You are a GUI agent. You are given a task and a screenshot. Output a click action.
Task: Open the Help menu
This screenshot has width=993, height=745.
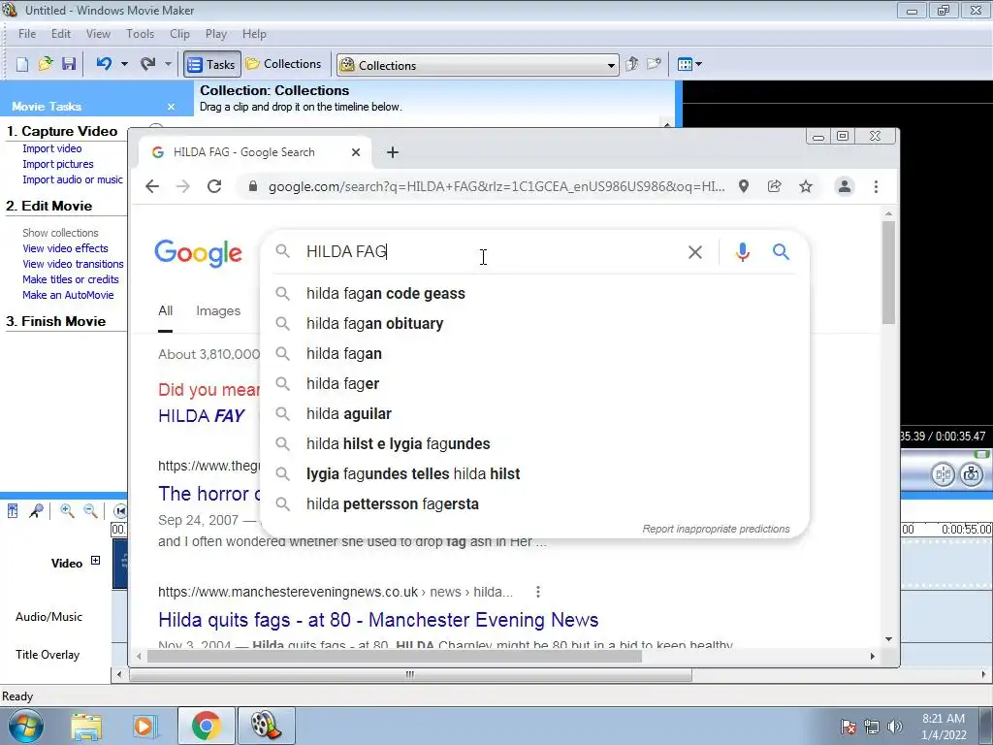254,34
